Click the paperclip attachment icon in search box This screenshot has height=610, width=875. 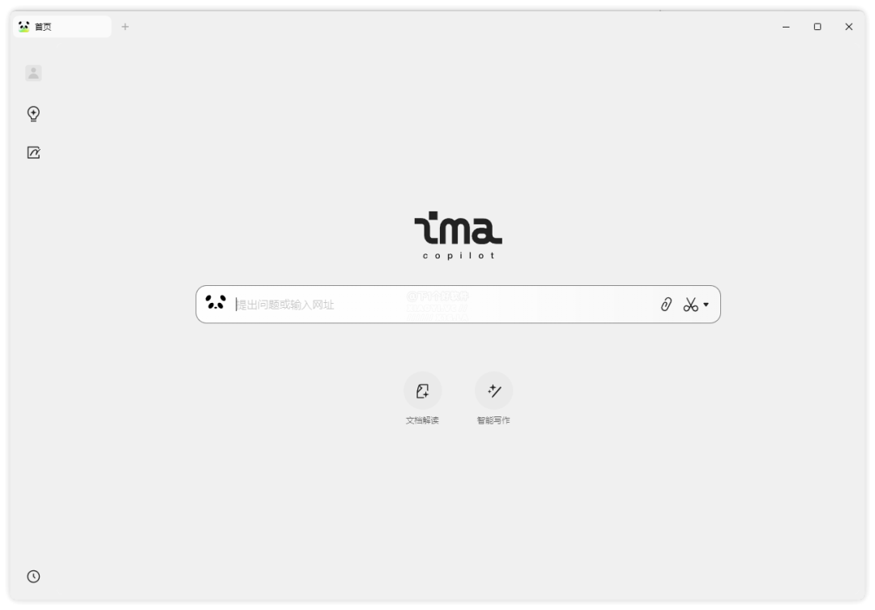[666, 304]
